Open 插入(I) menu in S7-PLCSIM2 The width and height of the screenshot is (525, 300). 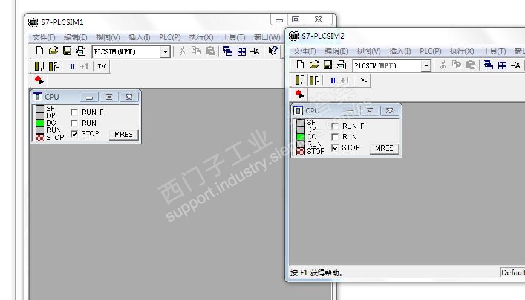[x=400, y=51]
